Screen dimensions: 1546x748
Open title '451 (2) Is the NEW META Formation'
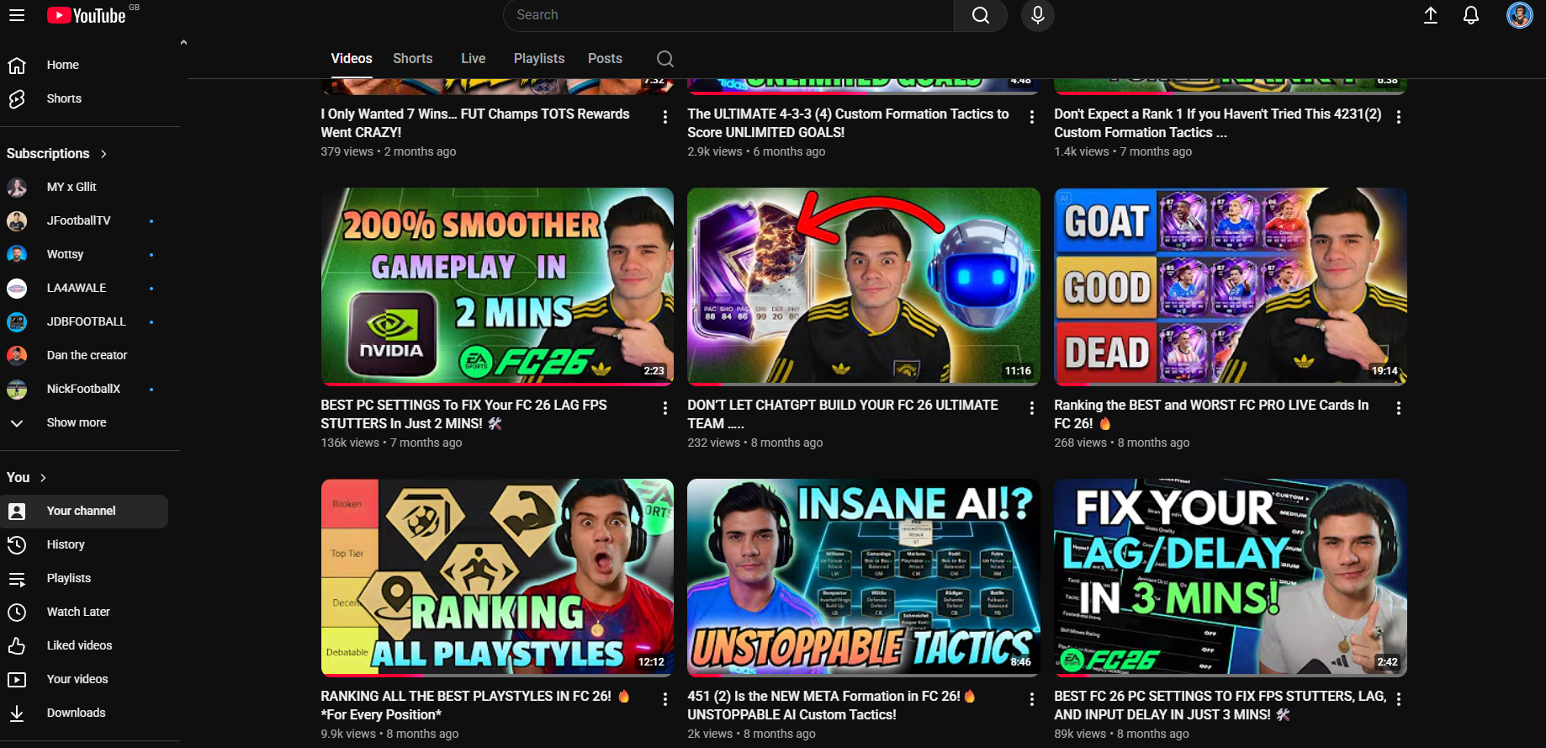pyautogui.click(x=832, y=705)
